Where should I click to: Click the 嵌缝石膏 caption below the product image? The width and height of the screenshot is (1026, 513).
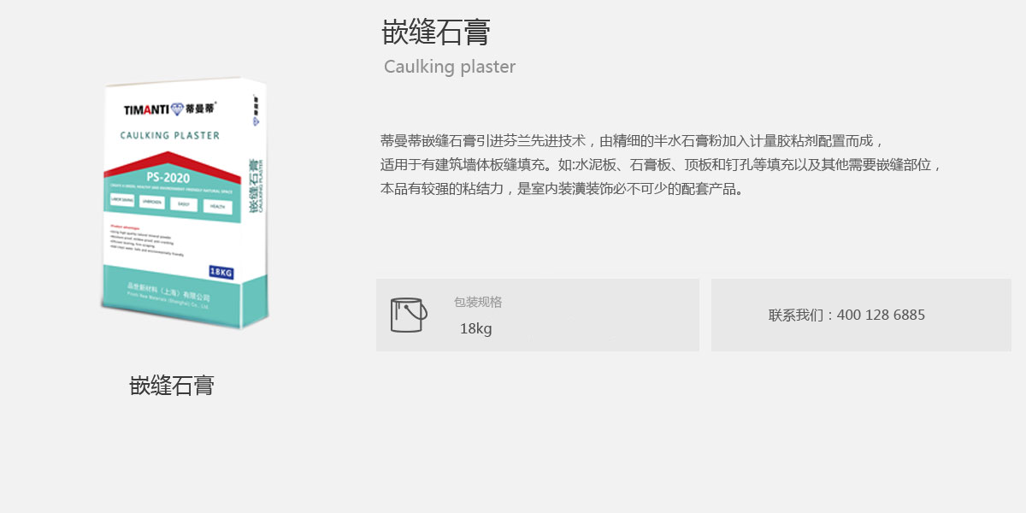(172, 386)
